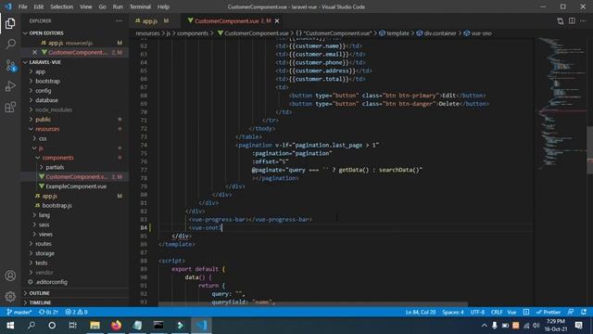This screenshot has height=334, width=593.
Task: Open the Selection menu
Action: (62, 6)
